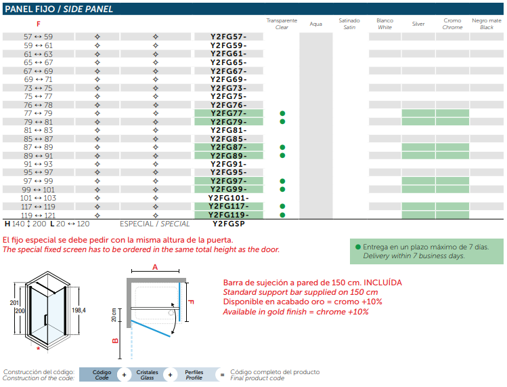The height and width of the screenshot is (387, 507).
Task: Select the Transparente Clear column header
Action: tap(282, 24)
